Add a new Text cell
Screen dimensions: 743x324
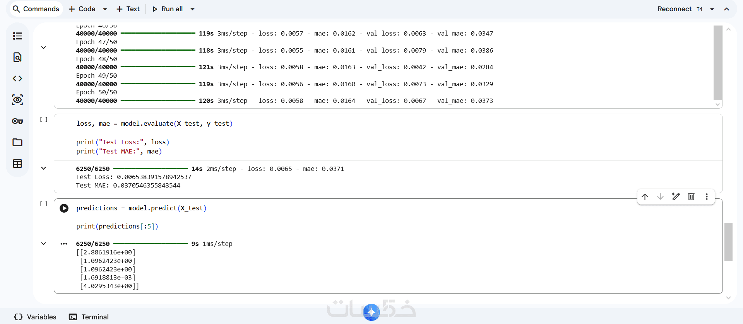tap(128, 9)
